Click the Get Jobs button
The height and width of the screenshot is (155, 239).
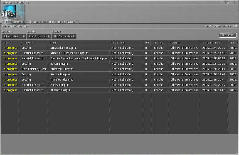tap(228, 35)
